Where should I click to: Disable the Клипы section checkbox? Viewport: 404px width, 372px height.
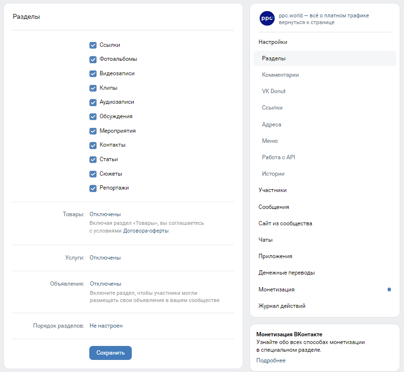coord(93,88)
